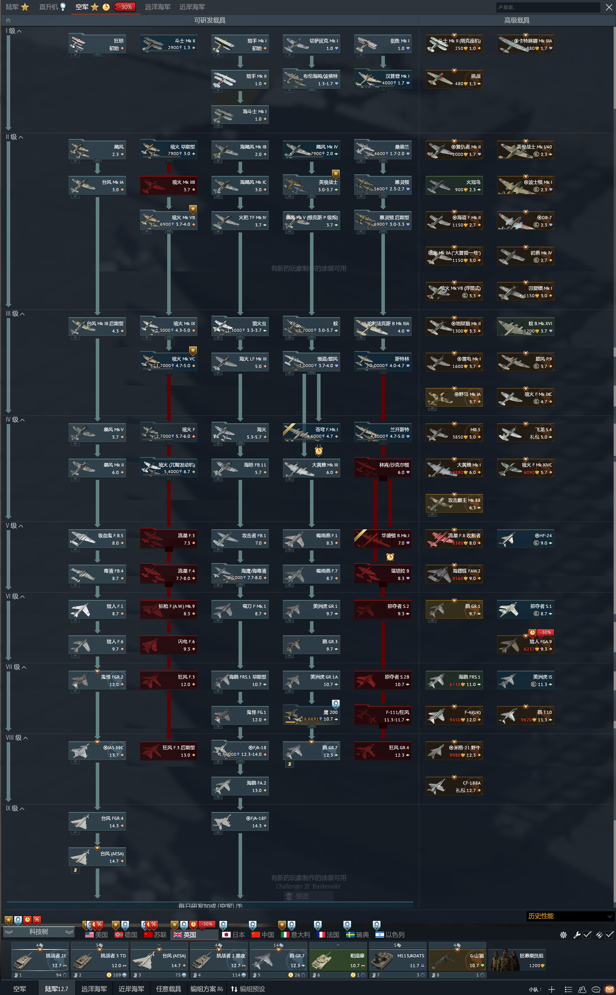Collapse the II 级 rank section
Image resolution: width=616 pixels, height=995 pixels.
15,137
